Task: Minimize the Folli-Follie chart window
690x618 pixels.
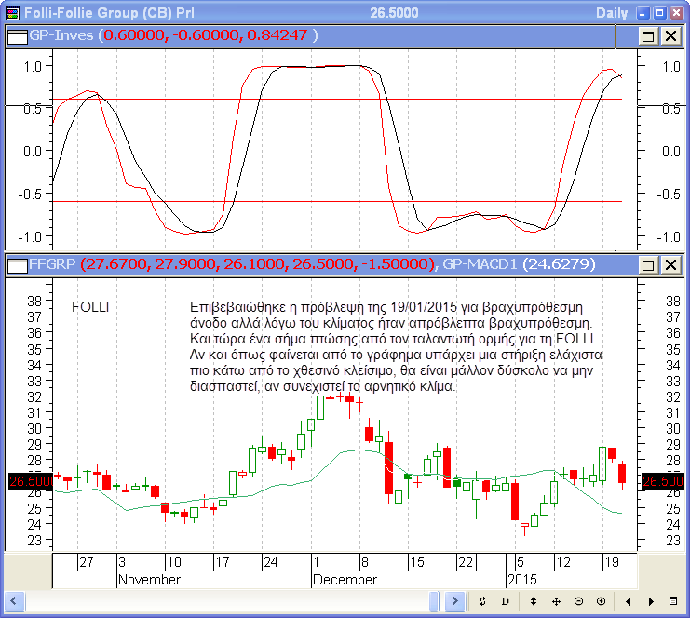Action: (x=643, y=13)
